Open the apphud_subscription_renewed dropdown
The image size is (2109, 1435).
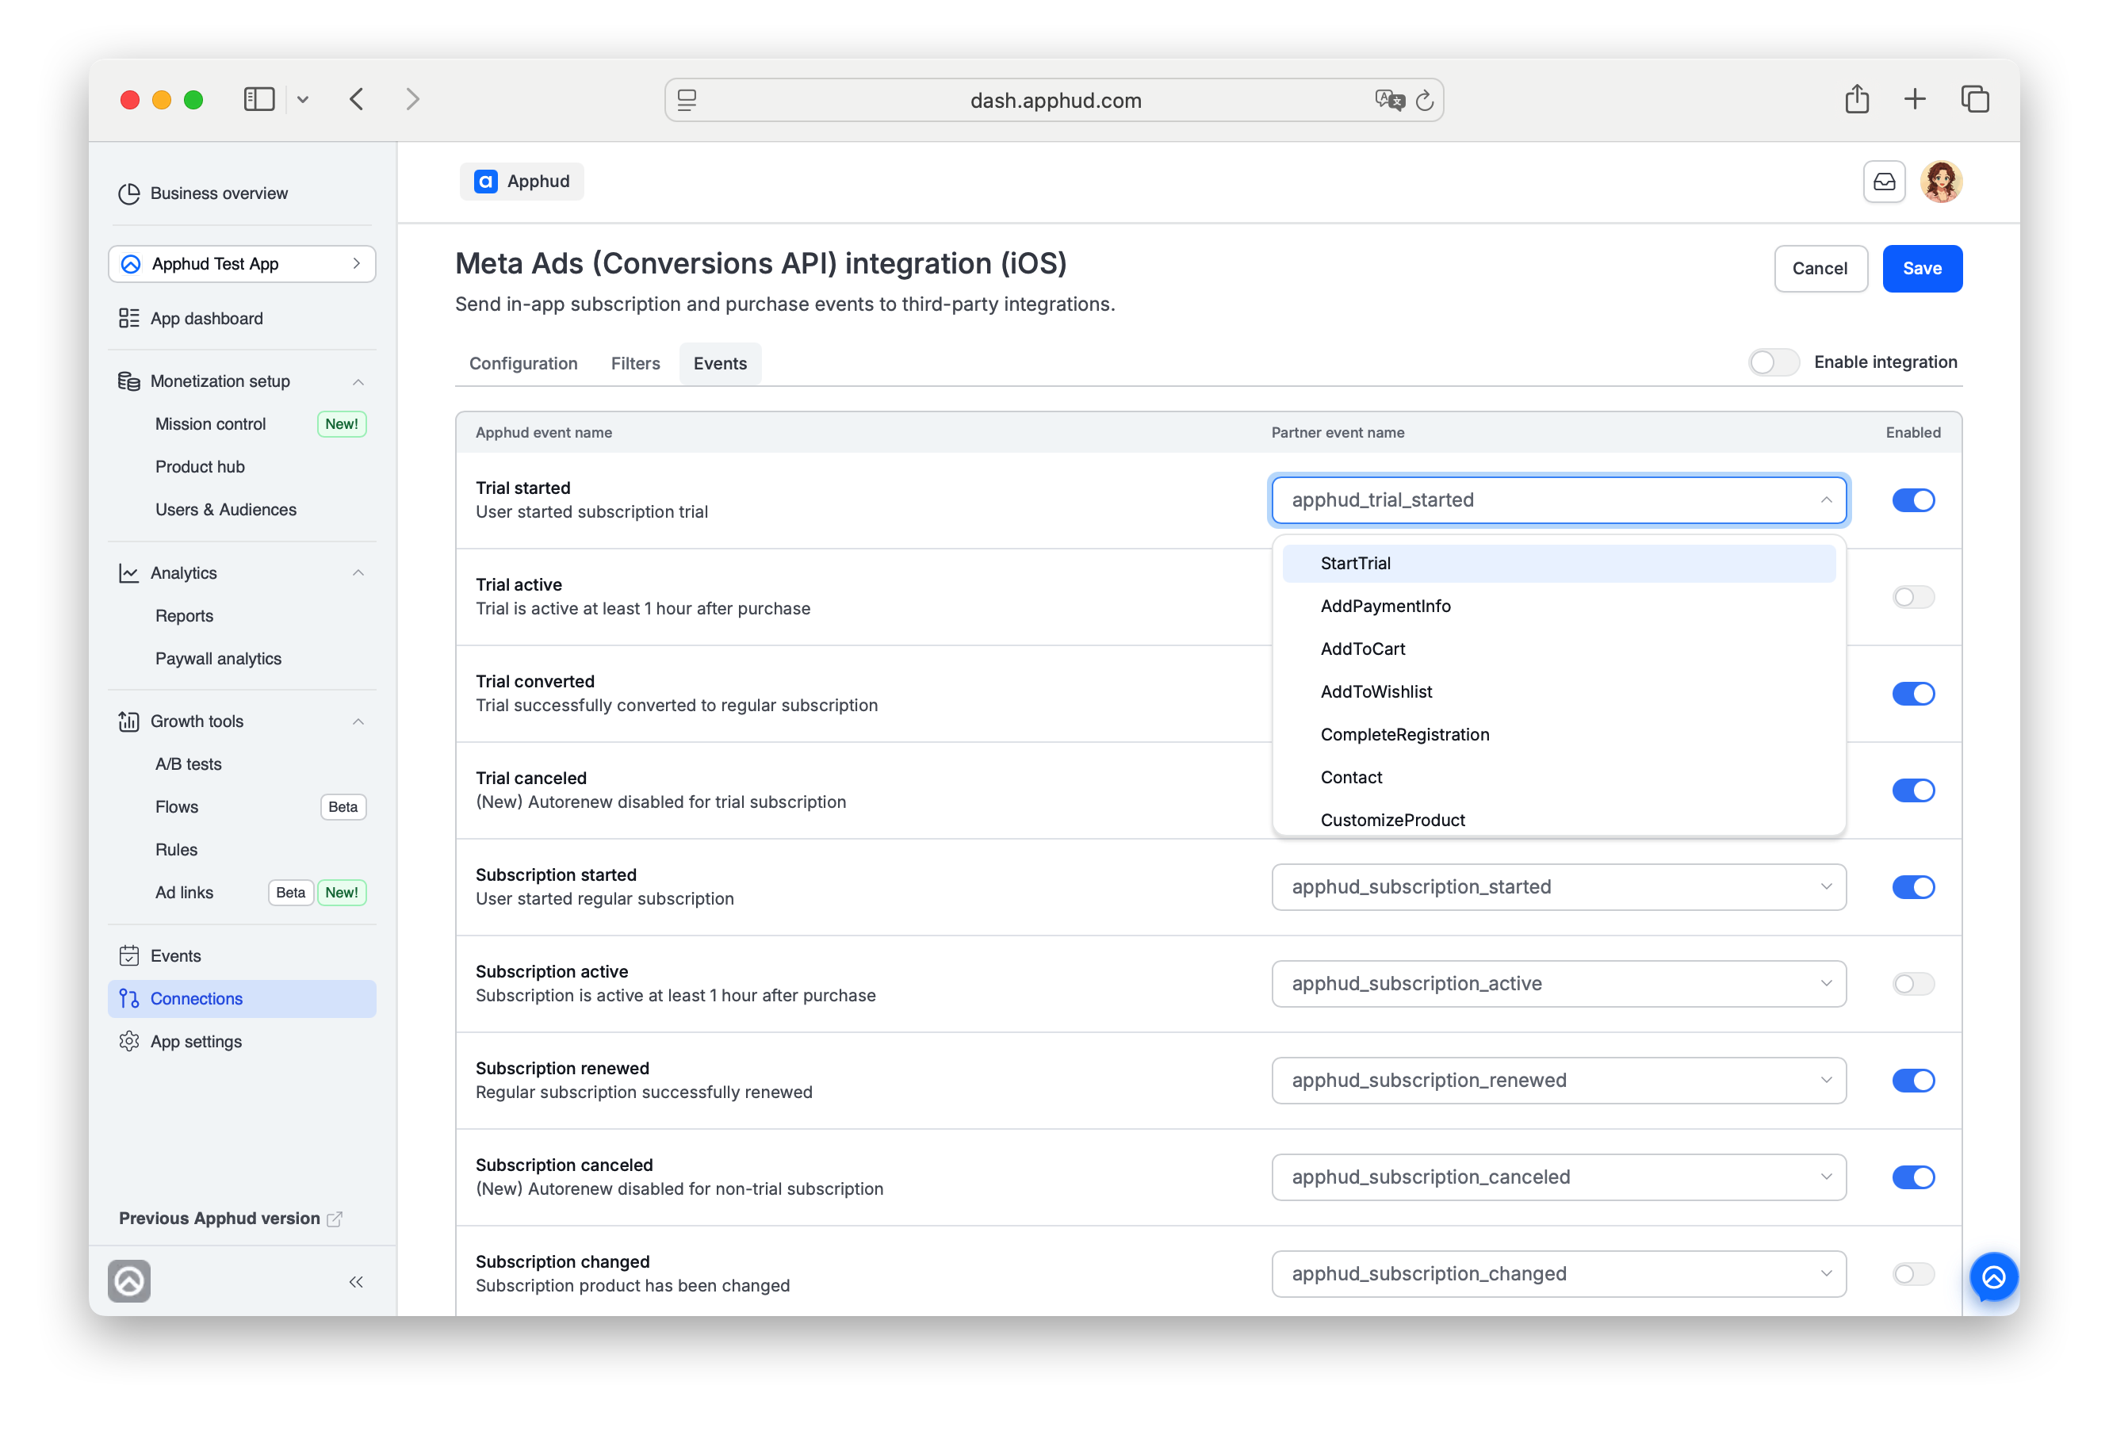1558,1080
